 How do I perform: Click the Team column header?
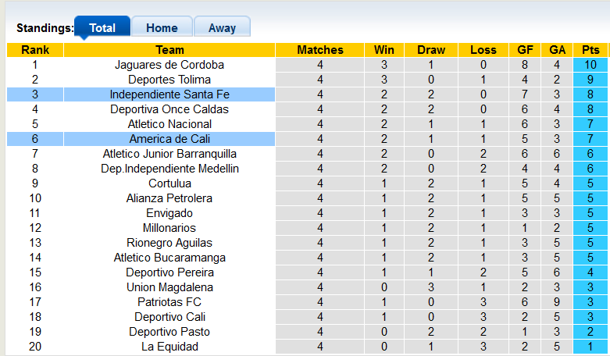click(169, 50)
